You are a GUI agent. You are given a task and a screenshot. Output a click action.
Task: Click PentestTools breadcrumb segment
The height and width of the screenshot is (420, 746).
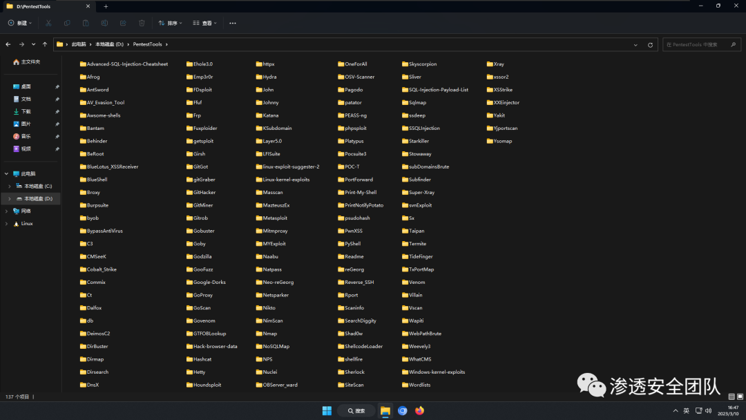(x=147, y=44)
